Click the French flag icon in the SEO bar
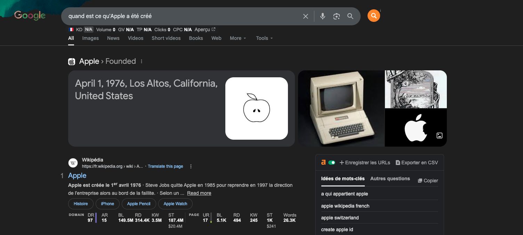523x235 pixels. coord(71,29)
